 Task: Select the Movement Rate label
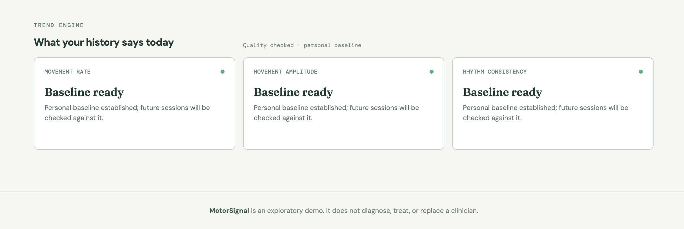(x=67, y=72)
